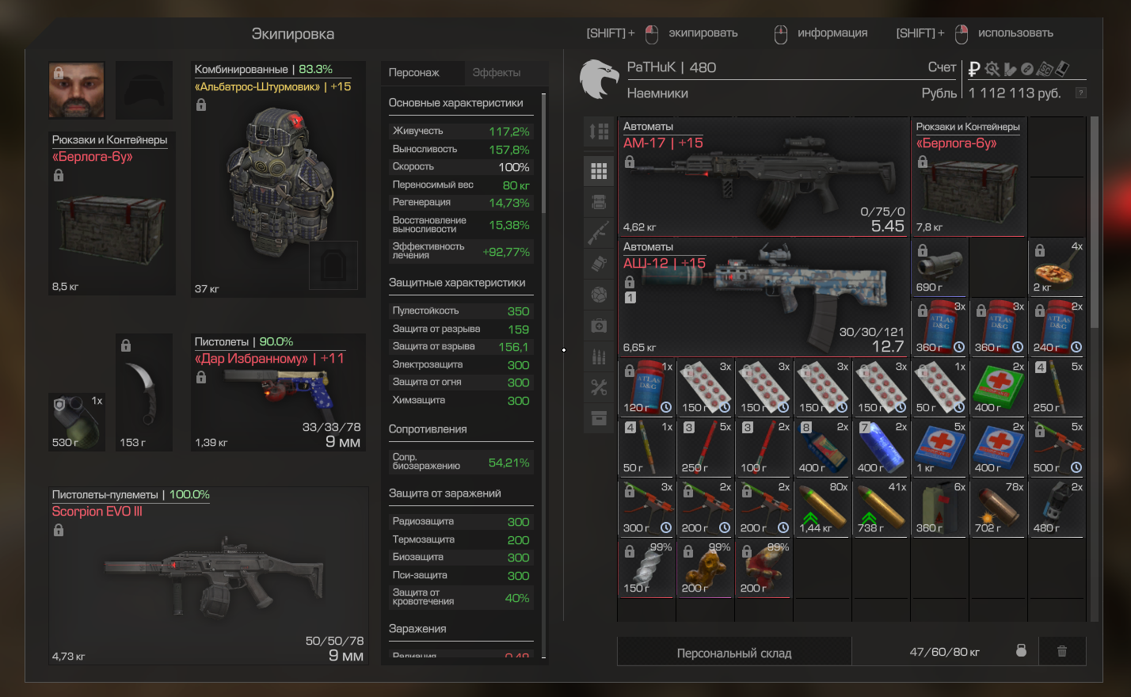The height and width of the screenshot is (697, 1131).
Task: Select single pill blister weighing 50 г
Action: 939,387
